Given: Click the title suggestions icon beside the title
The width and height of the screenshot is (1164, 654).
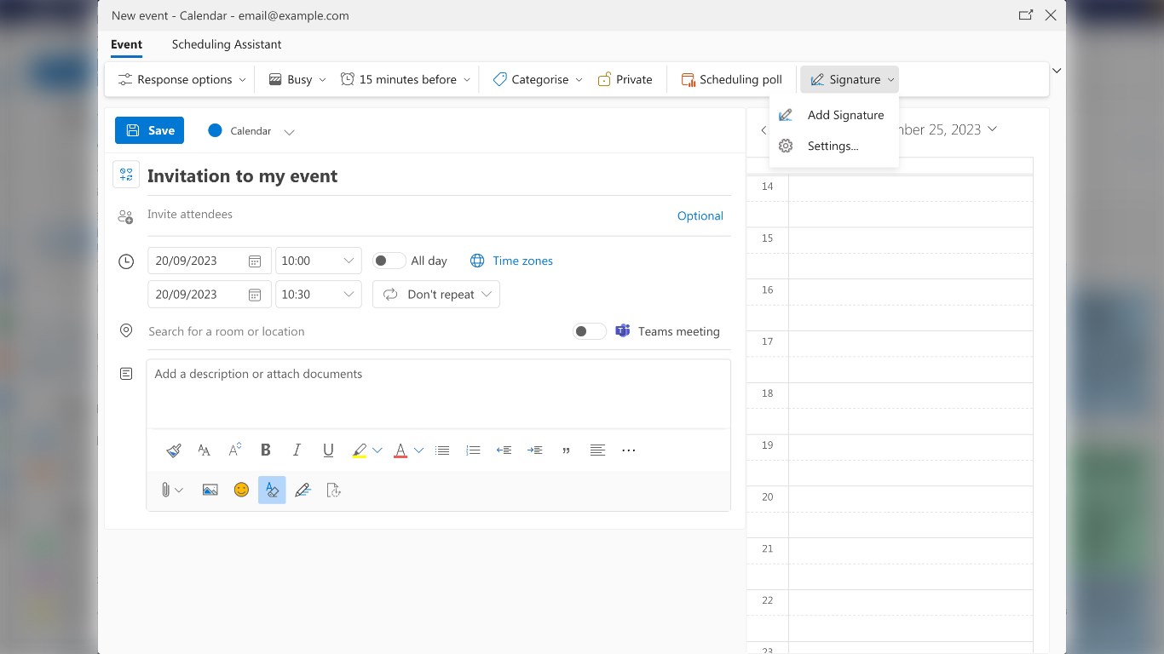Looking at the screenshot, I should click(x=126, y=175).
